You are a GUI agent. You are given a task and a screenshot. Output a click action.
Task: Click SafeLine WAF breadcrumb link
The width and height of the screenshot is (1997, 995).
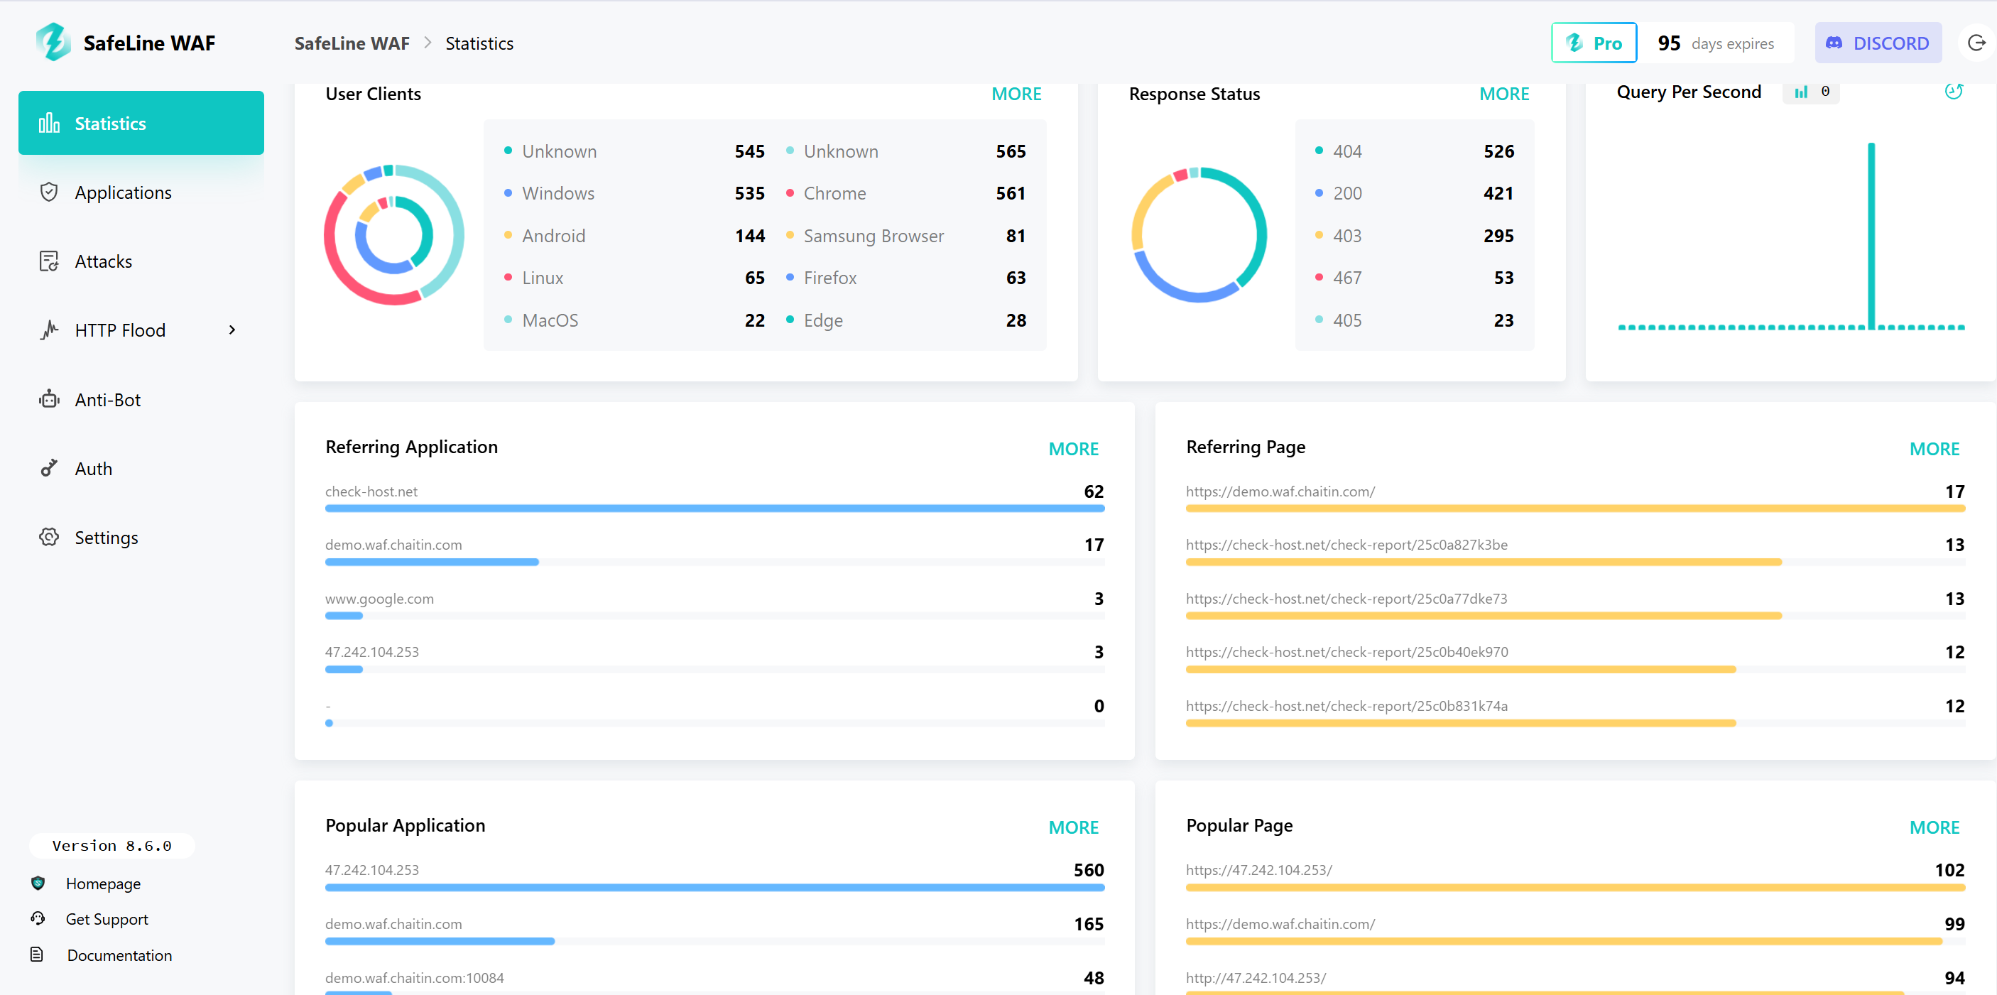coord(352,43)
